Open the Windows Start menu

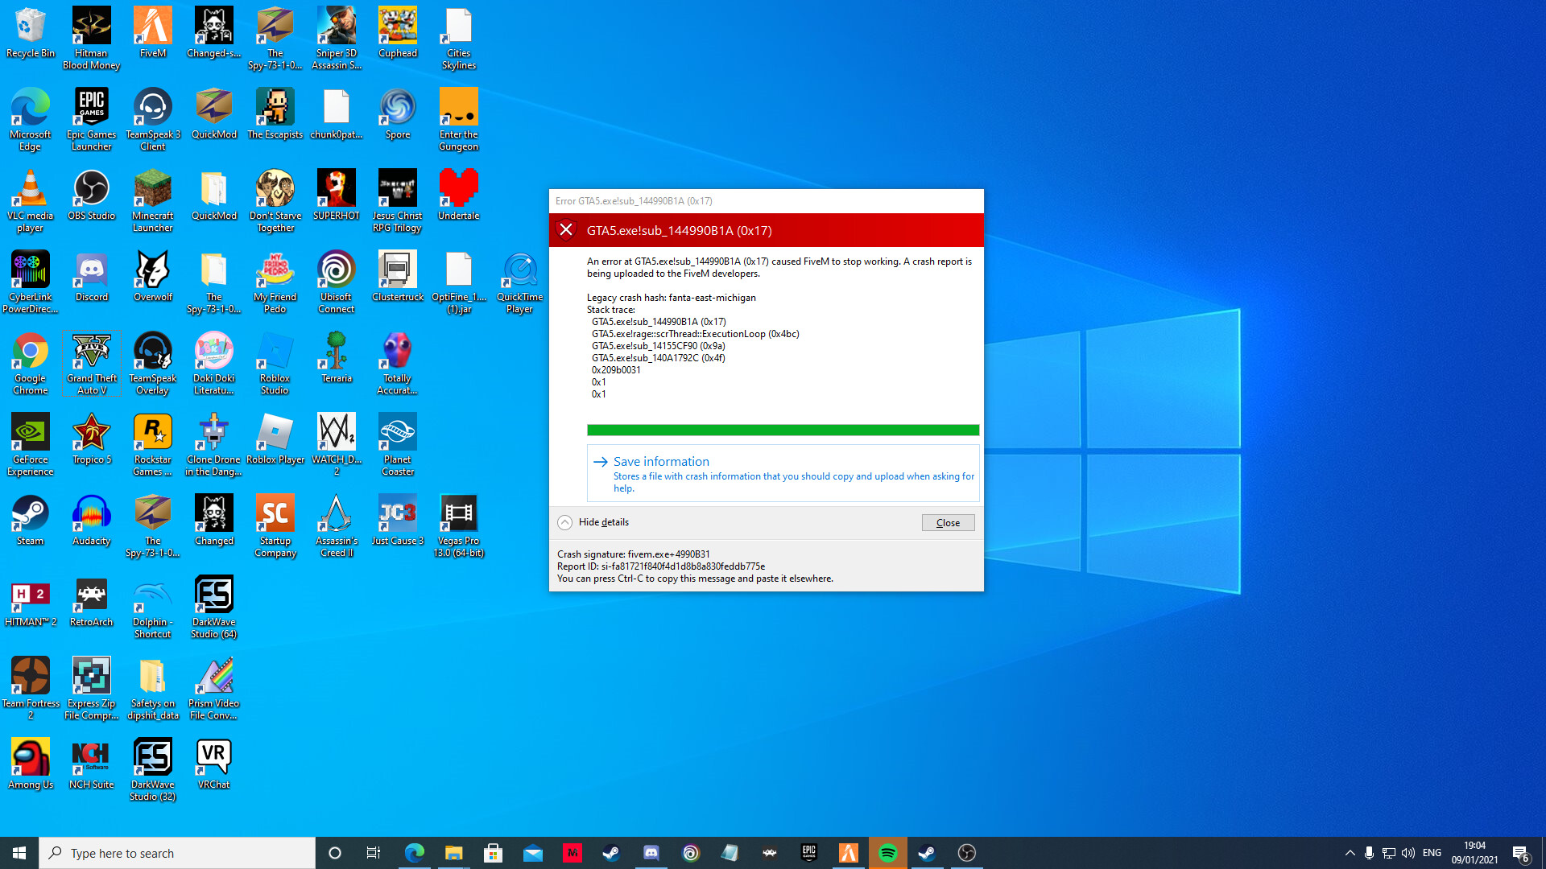point(19,853)
